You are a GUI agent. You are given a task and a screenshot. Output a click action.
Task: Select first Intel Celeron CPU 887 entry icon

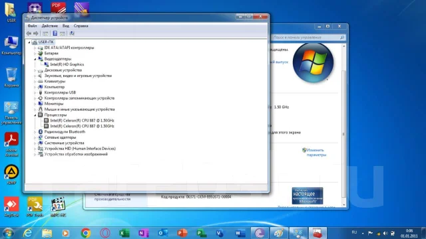[x=46, y=120]
